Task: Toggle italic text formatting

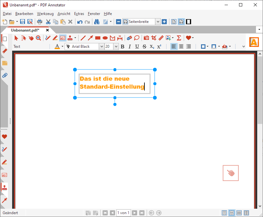Action: pyautogui.click(x=130, y=47)
